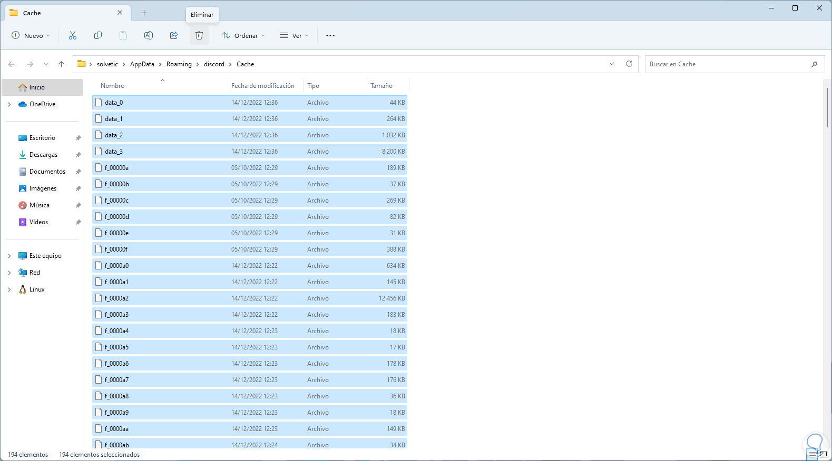Click the Paste clipboard icon

point(123,35)
